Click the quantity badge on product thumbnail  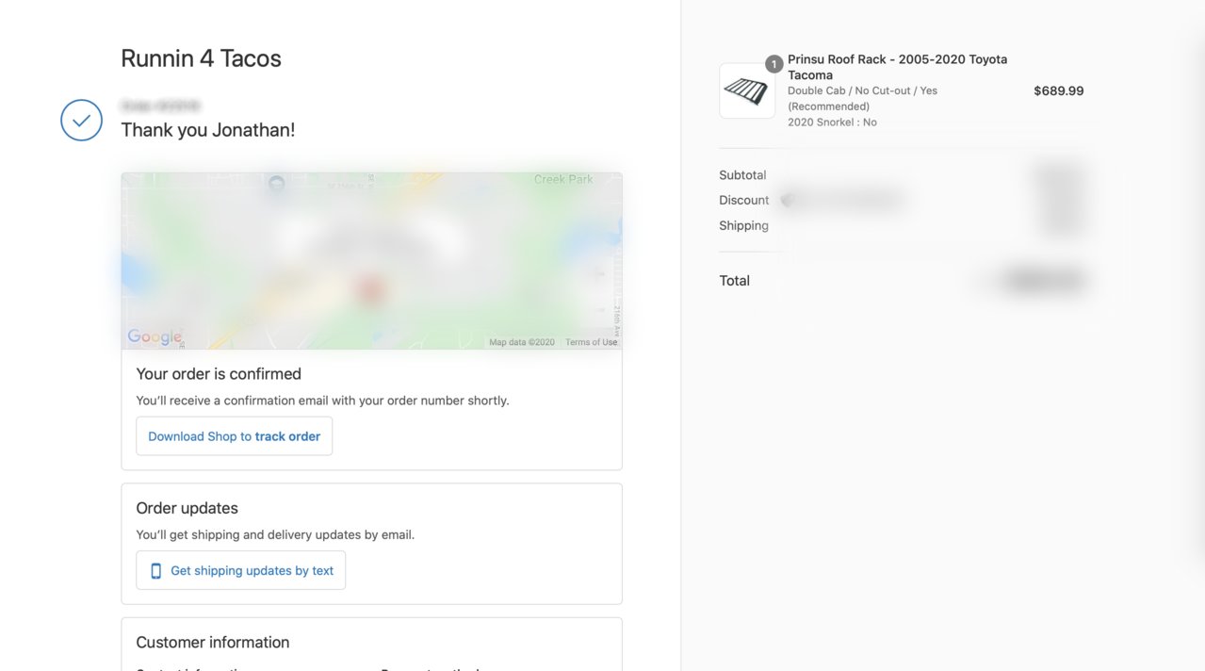coord(774,64)
